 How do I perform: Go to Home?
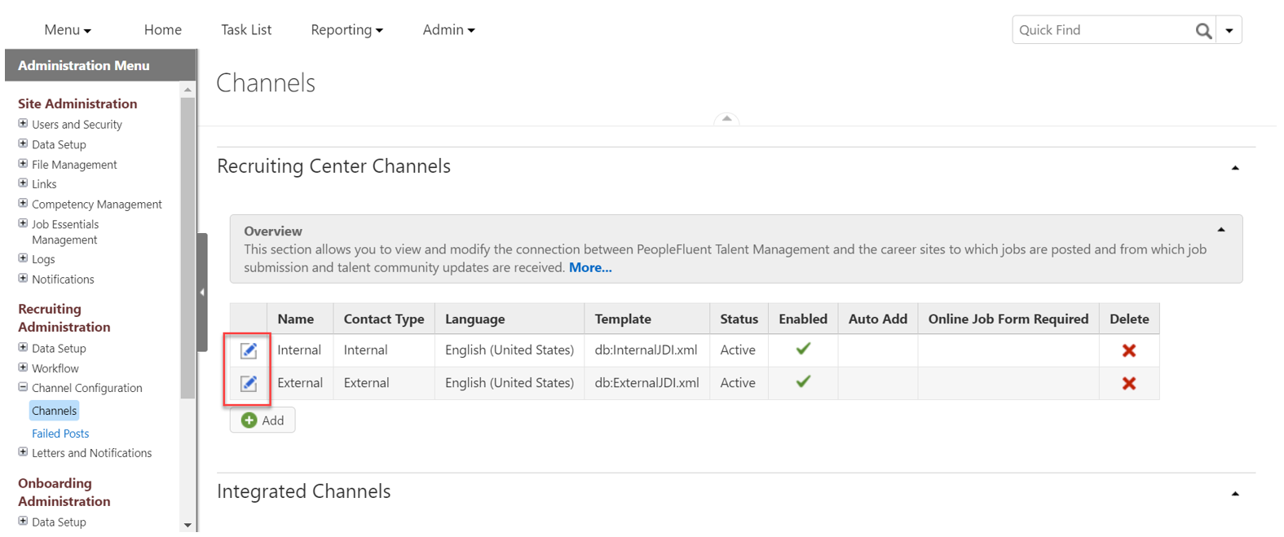(x=163, y=30)
